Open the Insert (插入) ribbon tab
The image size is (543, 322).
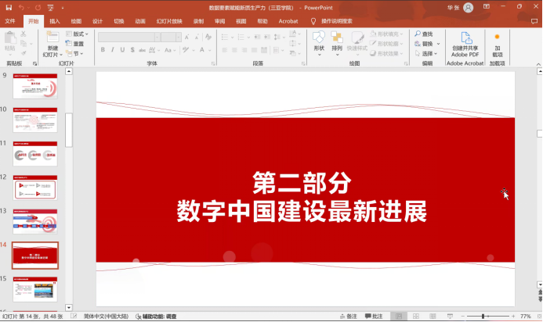point(54,21)
